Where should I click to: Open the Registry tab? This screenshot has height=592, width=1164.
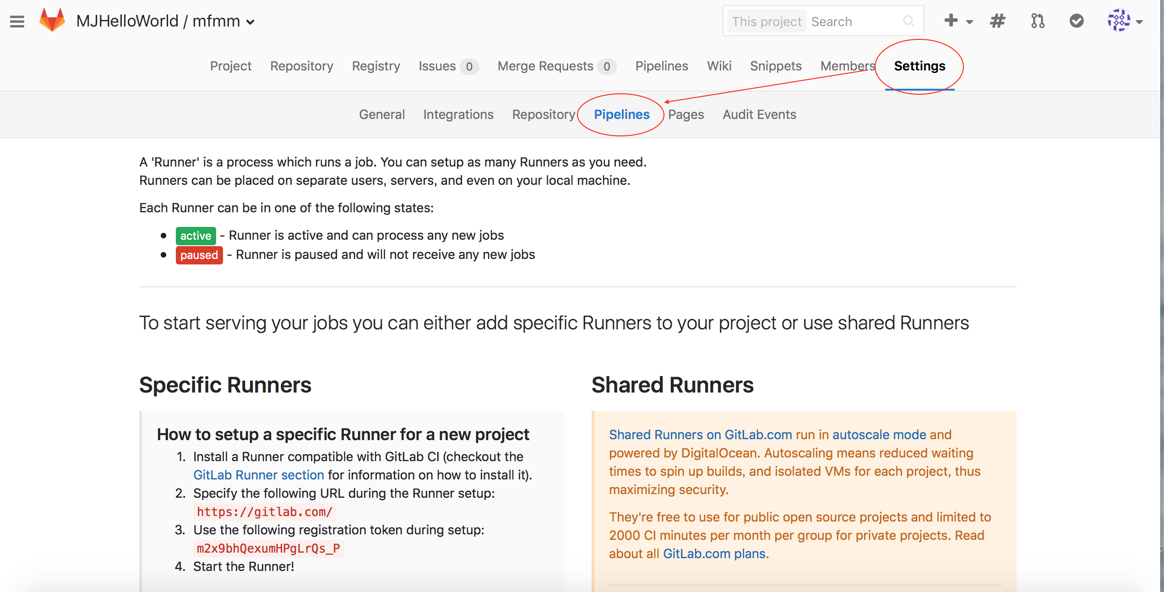click(376, 66)
